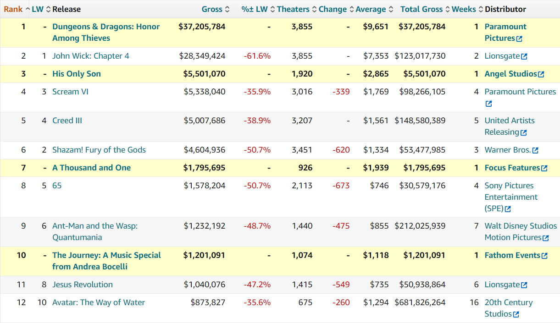560x323 pixels.
Task: Sort by Change column header
Action: [336, 9]
